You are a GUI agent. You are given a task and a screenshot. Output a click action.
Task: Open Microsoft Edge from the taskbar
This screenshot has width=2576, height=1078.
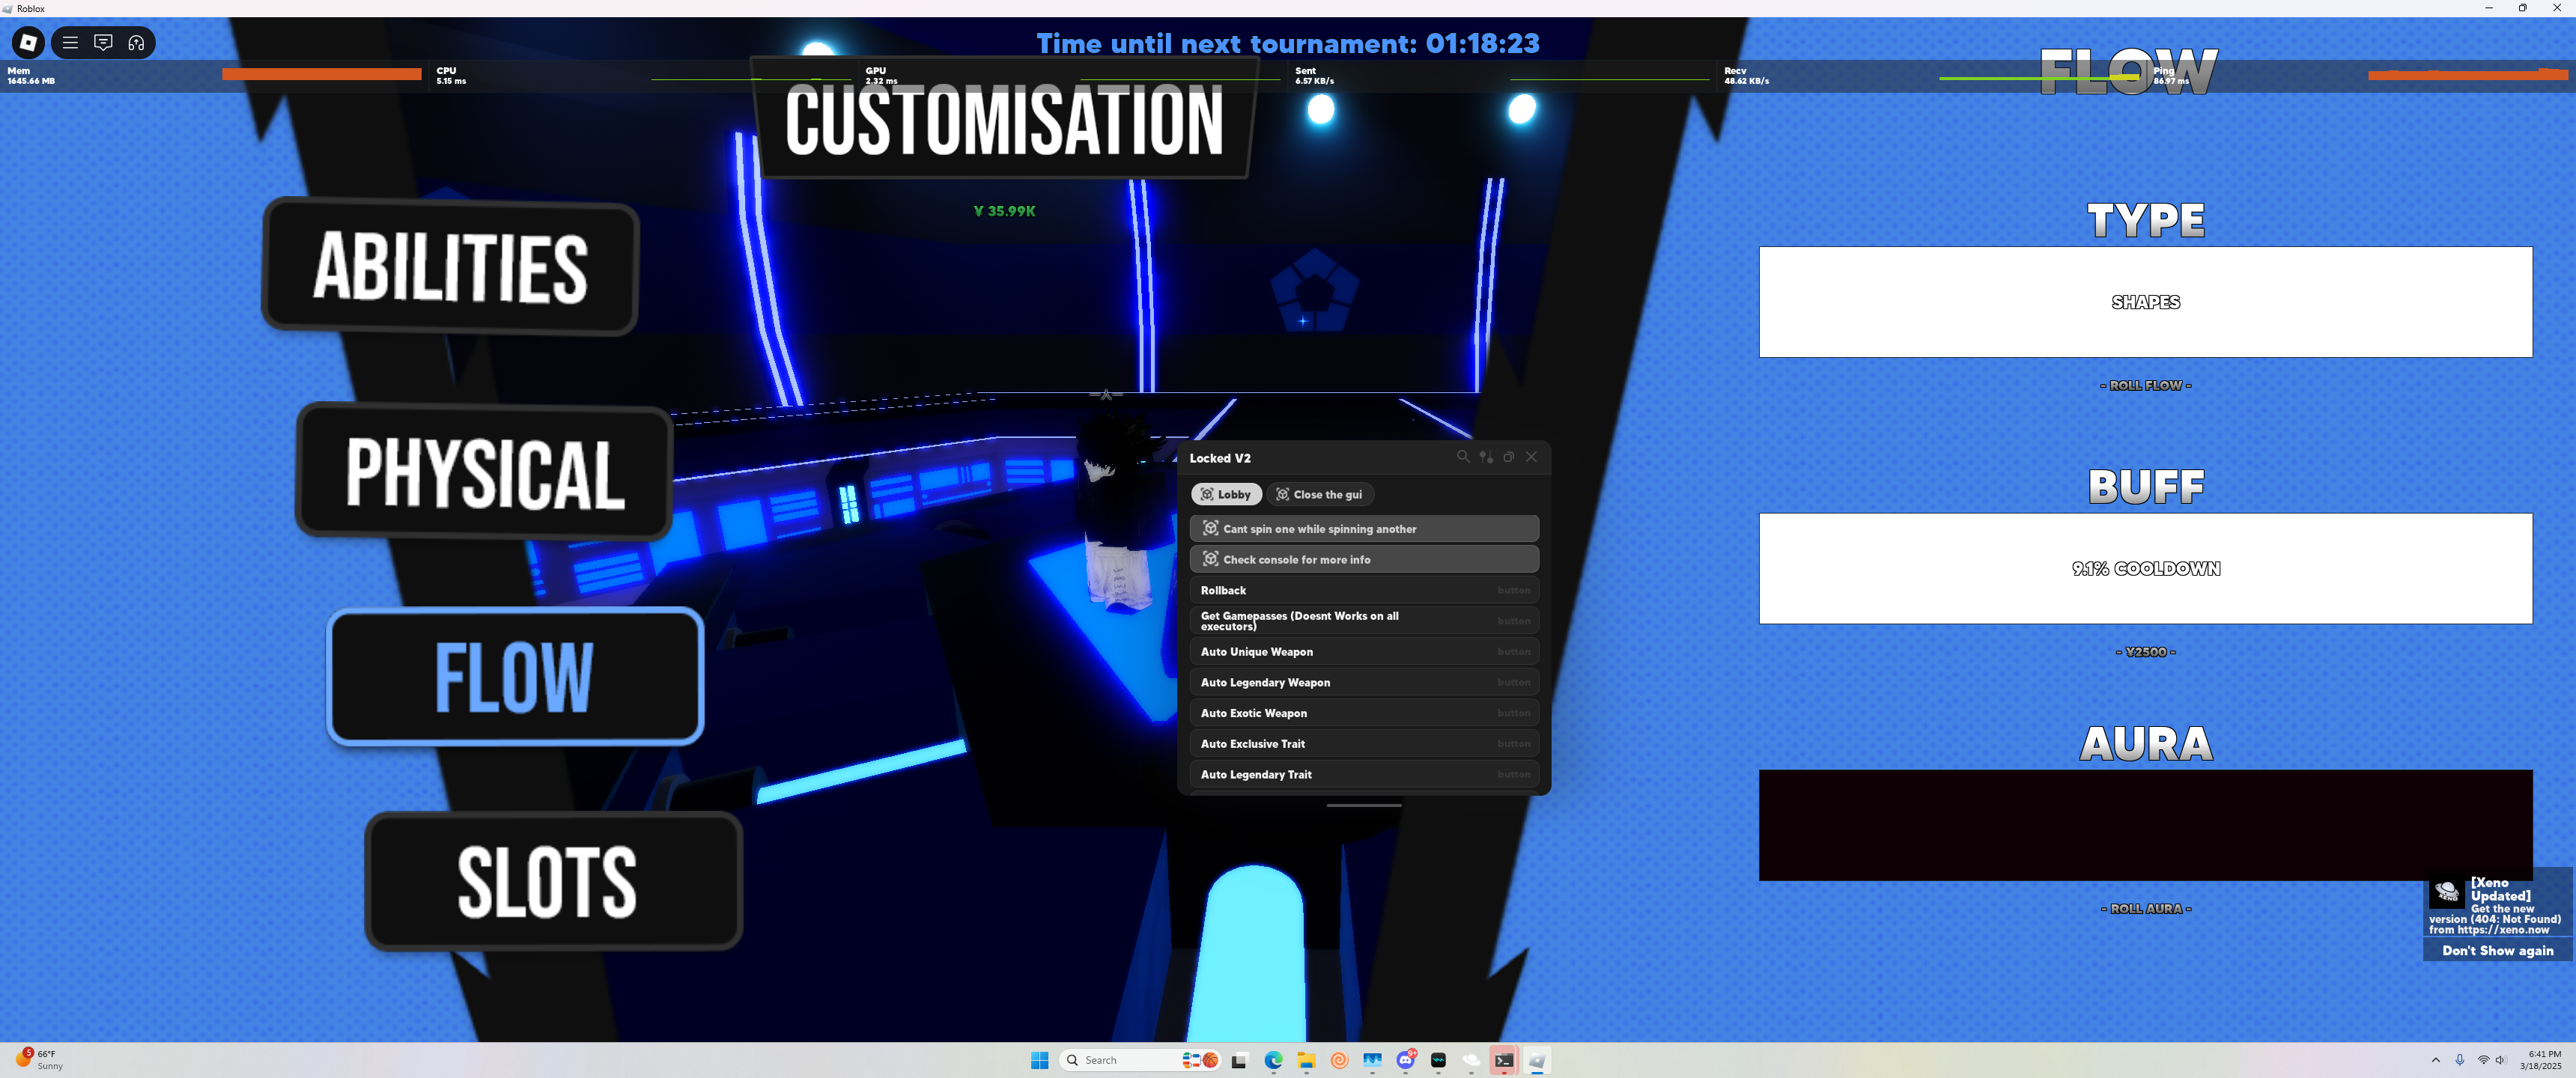(x=1272, y=1060)
